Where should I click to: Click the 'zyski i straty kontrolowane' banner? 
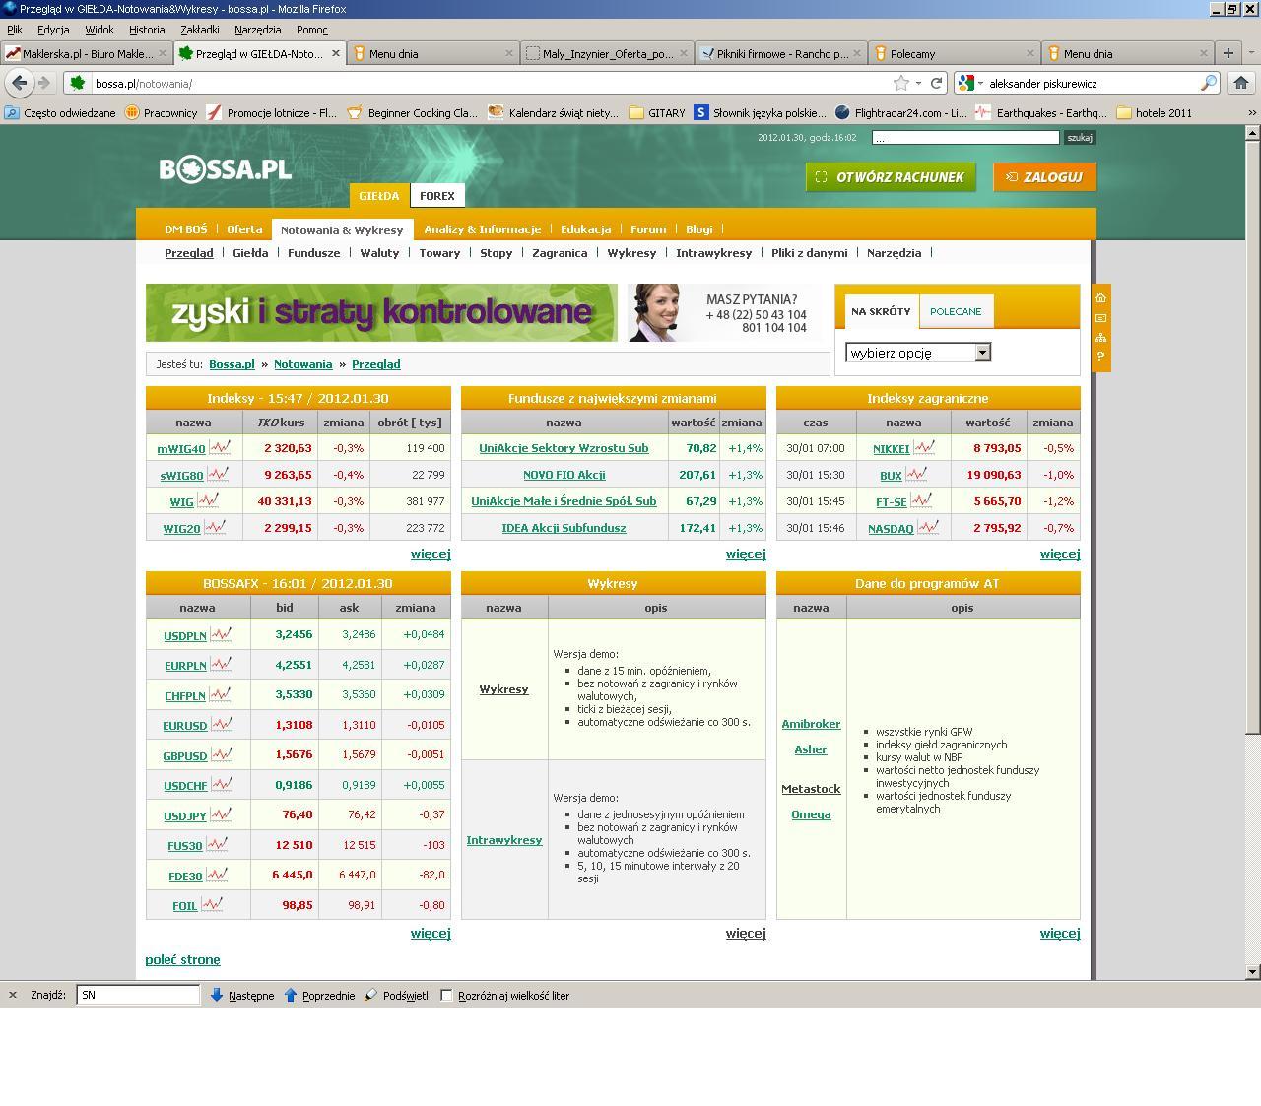(x=381, y=312)
